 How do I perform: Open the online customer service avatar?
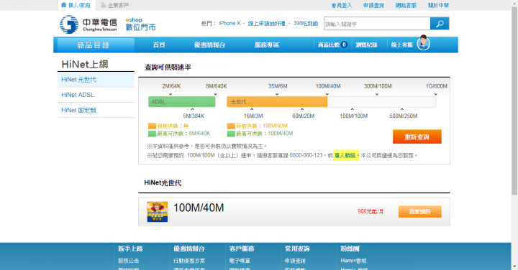click(x=423, y=43)
